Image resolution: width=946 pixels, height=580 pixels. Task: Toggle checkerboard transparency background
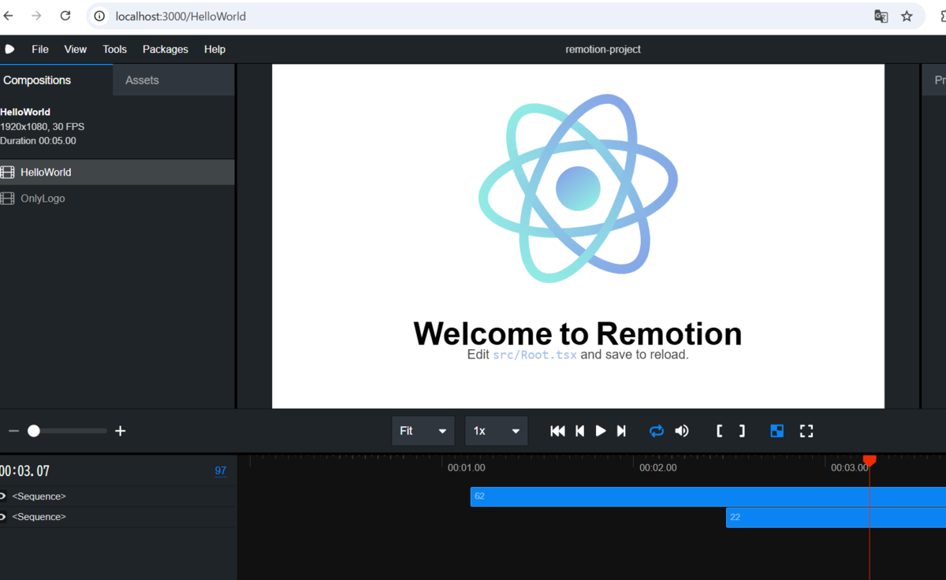coord(777,431)
